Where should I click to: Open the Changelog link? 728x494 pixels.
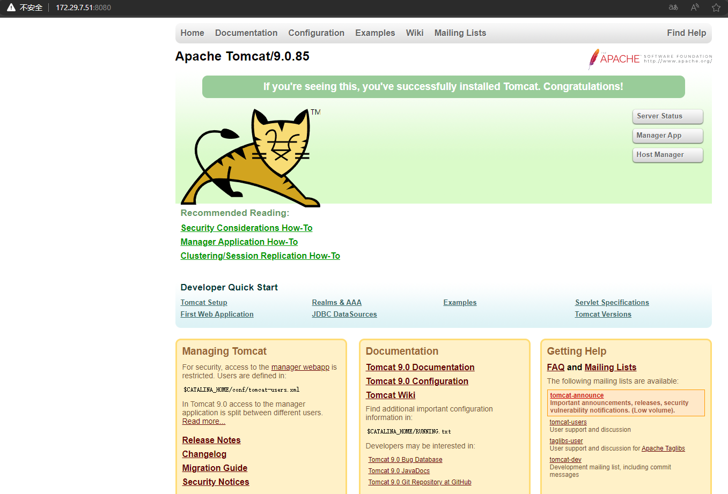click(x=204, y=454)
